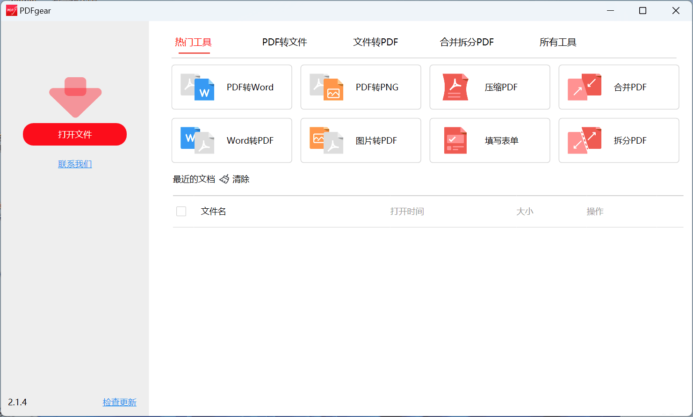Select the 填写表单 form-filling icon
The image size is (693, 417).
[x=455, y=140]
